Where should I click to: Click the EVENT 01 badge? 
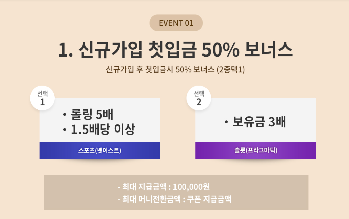point(176,23)
